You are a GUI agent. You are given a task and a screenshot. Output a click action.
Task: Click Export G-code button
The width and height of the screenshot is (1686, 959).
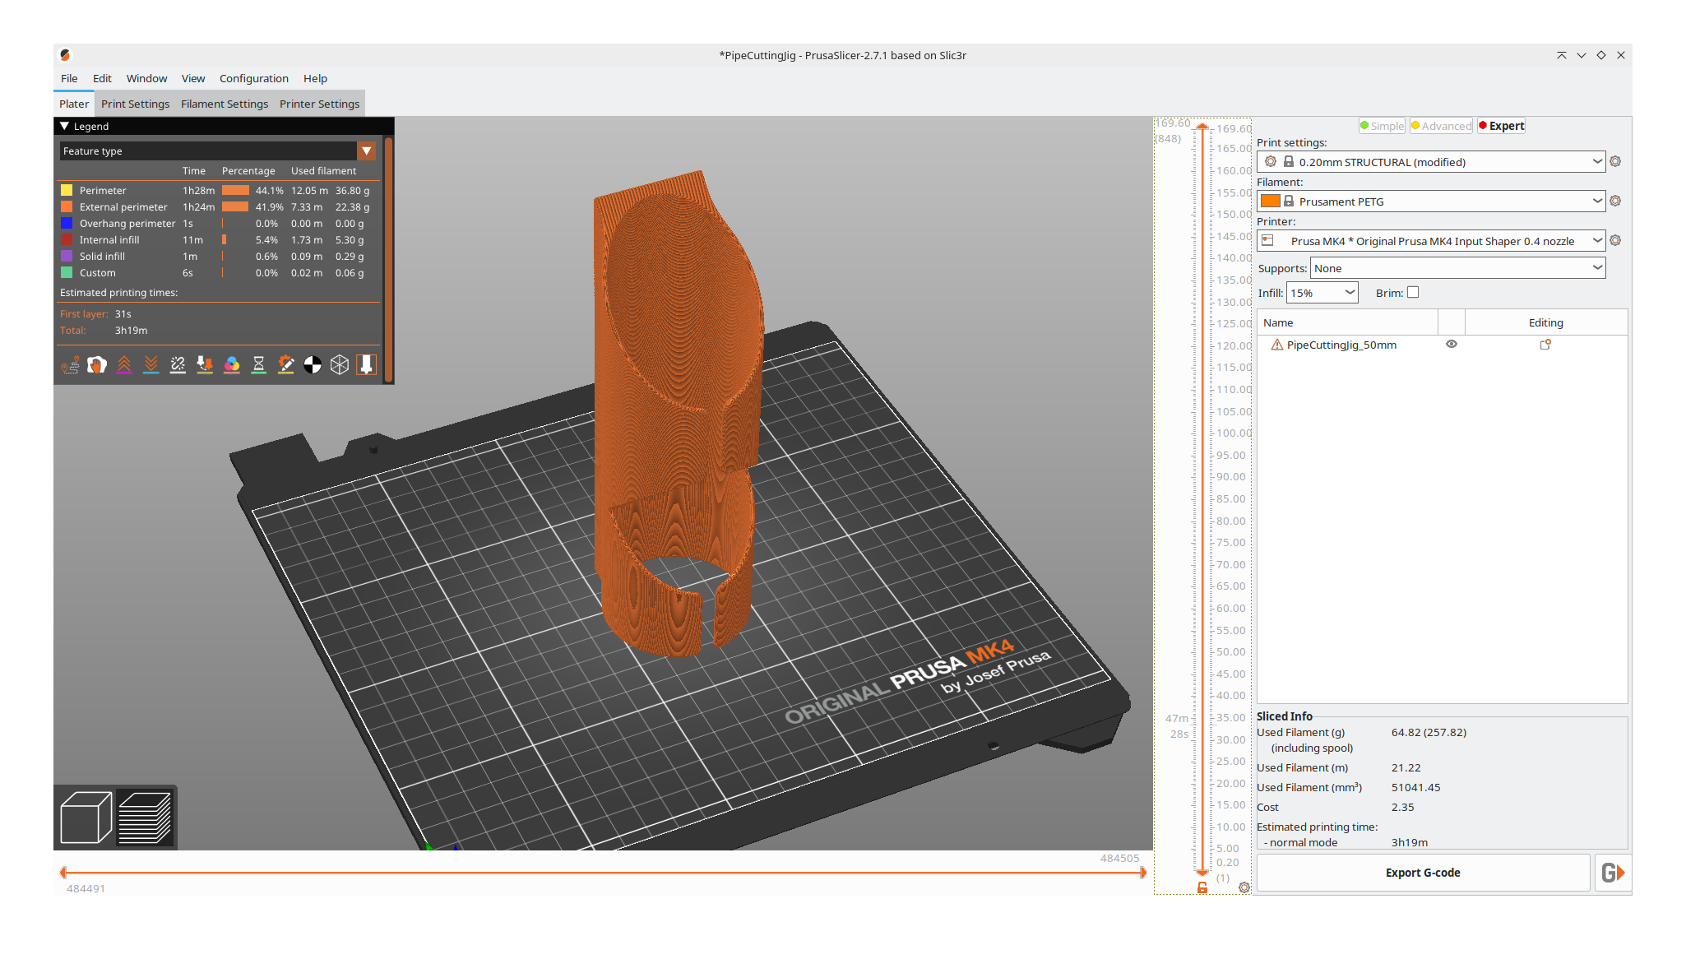point(1423,873)
